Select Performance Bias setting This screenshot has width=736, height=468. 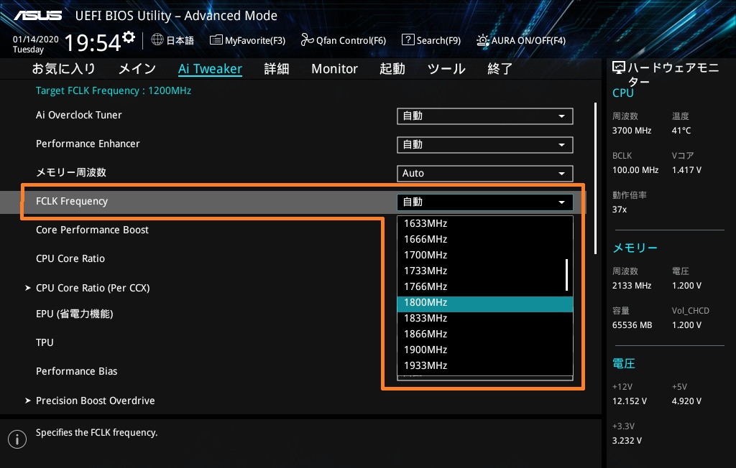pyautogui.click(x=76, y=371)
